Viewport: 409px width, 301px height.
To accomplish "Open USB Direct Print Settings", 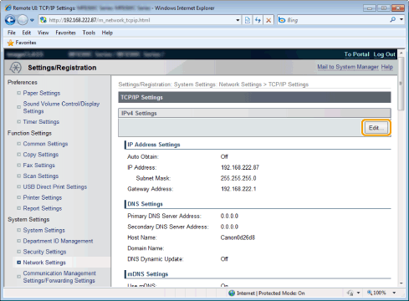I will [x=55, y=186].
